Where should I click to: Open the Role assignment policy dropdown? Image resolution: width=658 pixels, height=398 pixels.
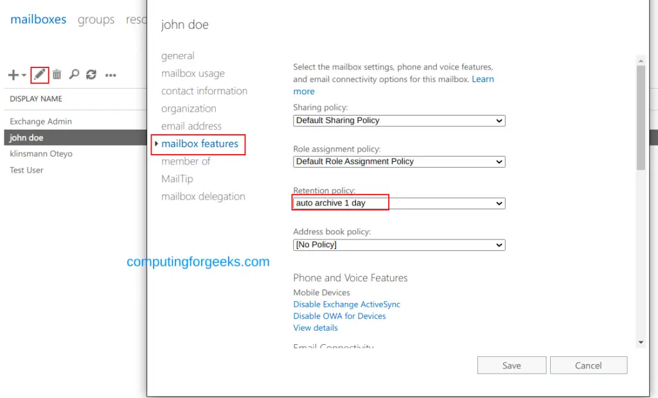click(x=399, y=162)
